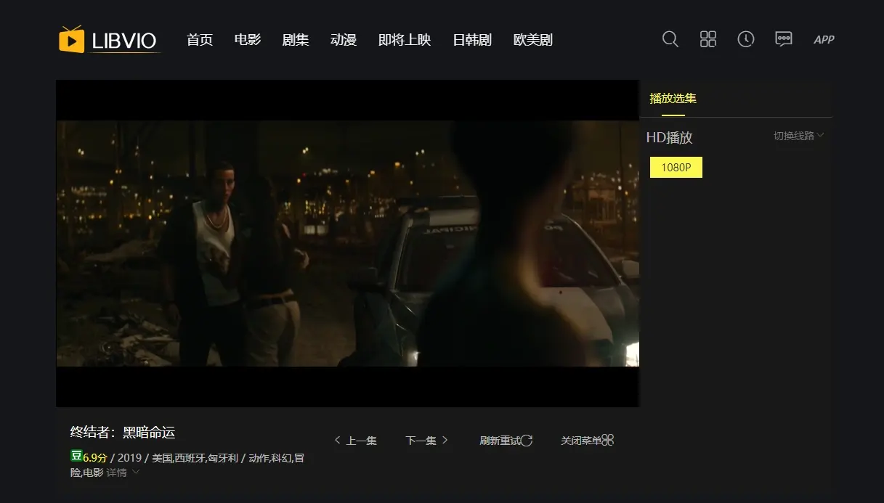Open comments via the speech bubble icon
The width and height of the screenshot is (884, 503).
coord(783,39)
